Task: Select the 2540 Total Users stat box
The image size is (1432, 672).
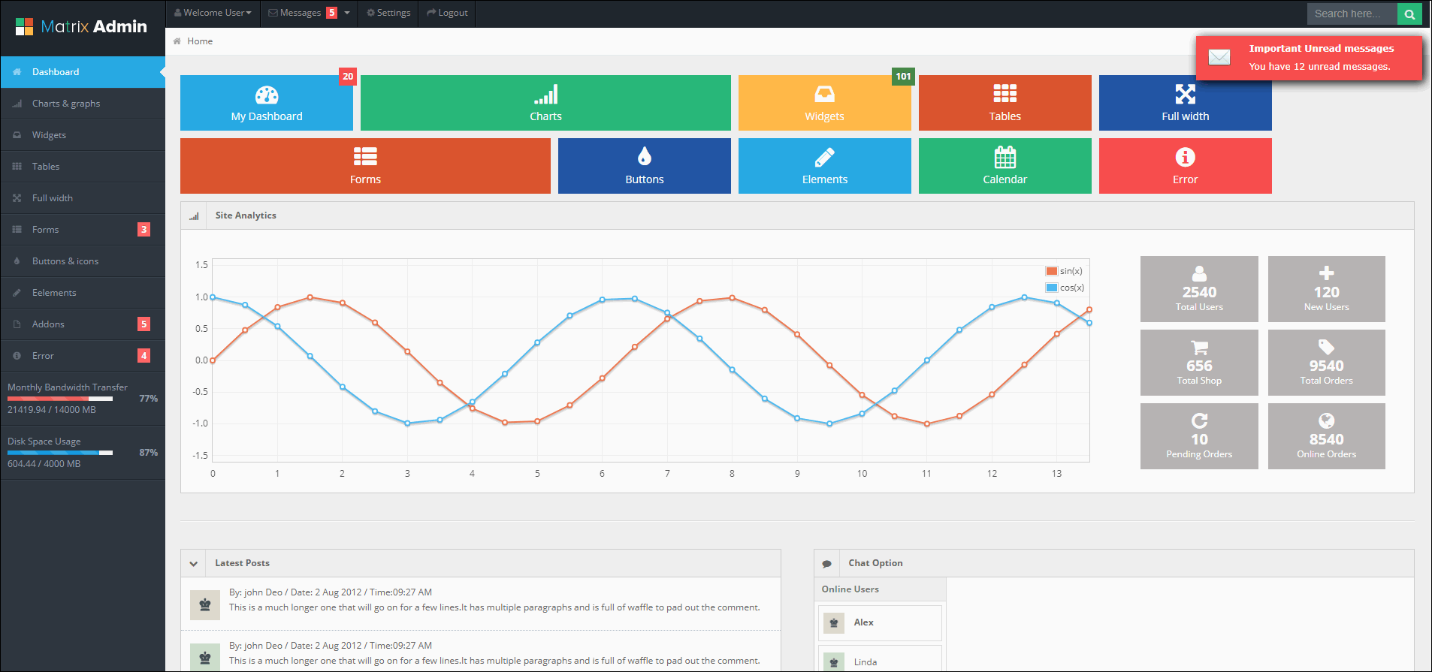Action: [x=1199, y=289]
